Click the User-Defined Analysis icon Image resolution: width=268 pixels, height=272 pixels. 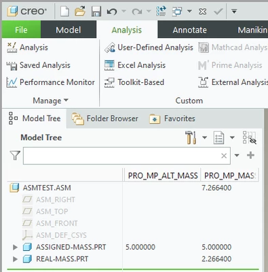pos(110,48)
